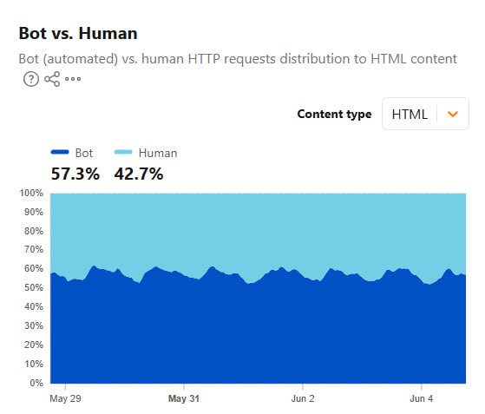Click the light blue Human legend swatch
This screenshot has width=485, height=414.
click(x=123, y=152)
